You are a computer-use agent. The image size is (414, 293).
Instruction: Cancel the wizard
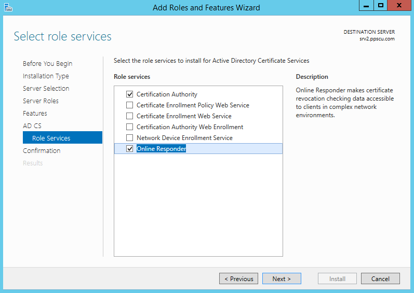(380, 278)
